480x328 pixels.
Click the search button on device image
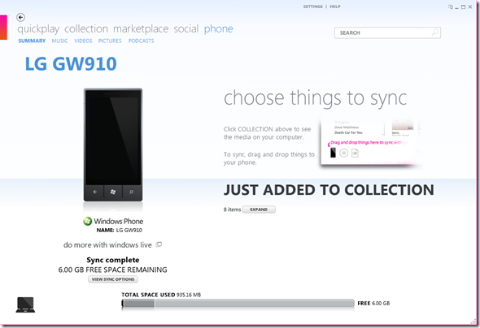[131, 192]
